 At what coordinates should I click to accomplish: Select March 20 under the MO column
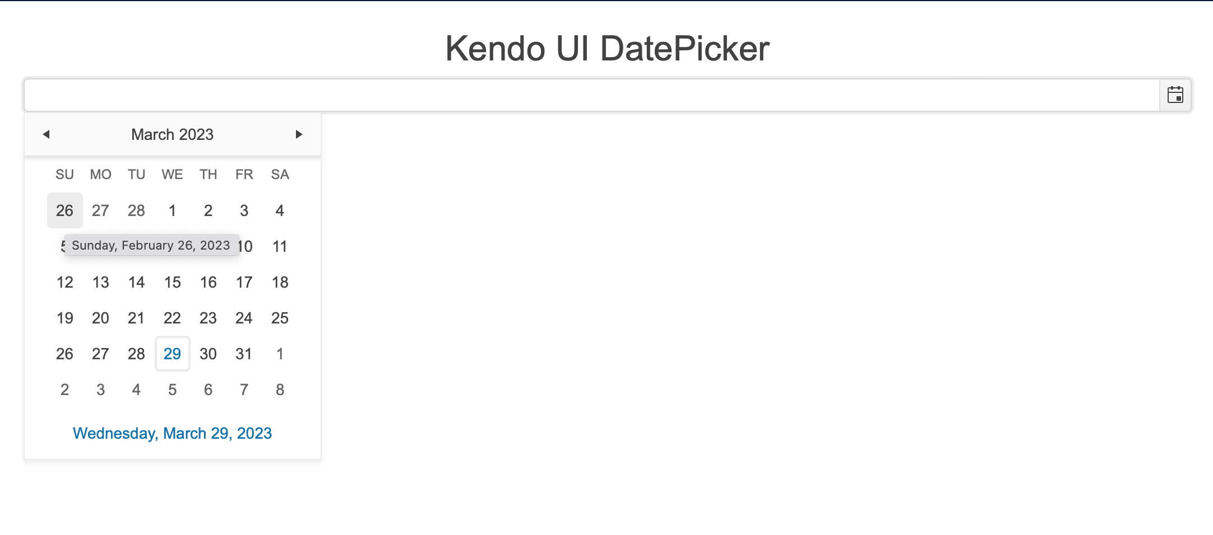[x=101, y=318]
